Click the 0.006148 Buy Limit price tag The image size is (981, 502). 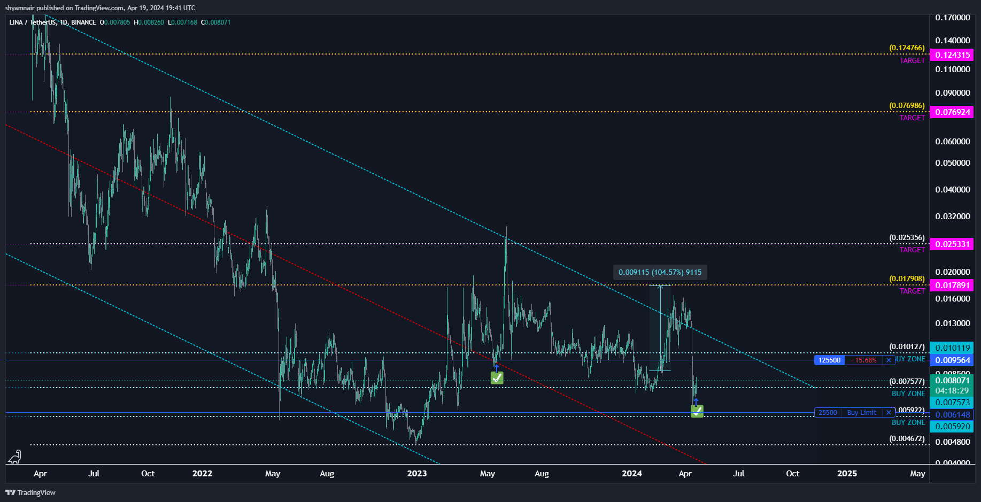coord(952,414)
